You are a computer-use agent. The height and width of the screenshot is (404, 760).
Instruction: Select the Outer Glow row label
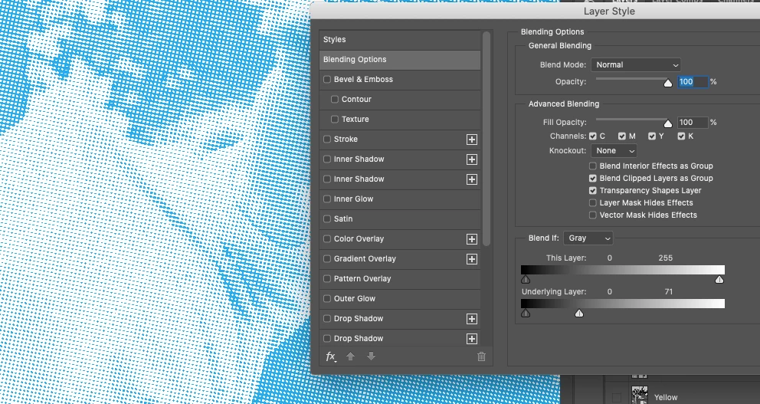[354, 298]
